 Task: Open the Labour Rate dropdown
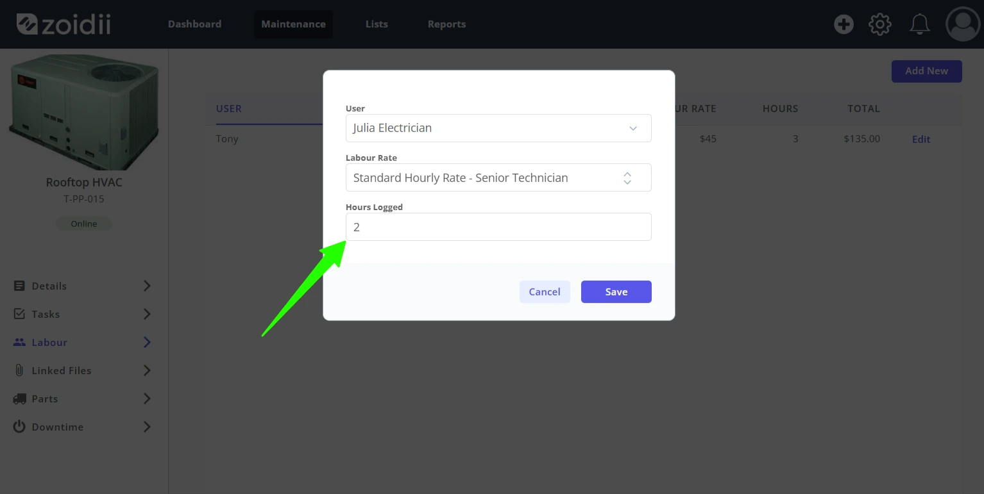pyautogui.click(x=498, y=177)
